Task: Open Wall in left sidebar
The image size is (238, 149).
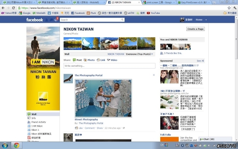Action: coord(43,114)
